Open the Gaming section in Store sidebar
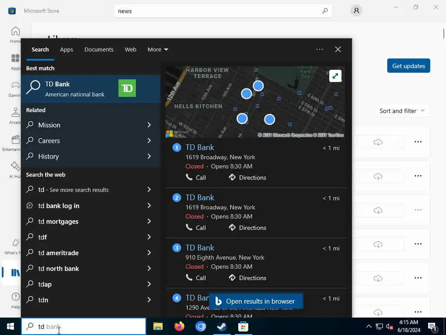 click(15, 89)
